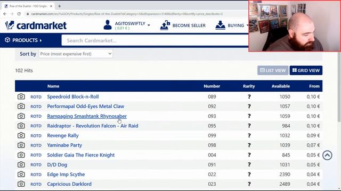Click the camera icon for Edge Imp Scythe

(21, 174)
